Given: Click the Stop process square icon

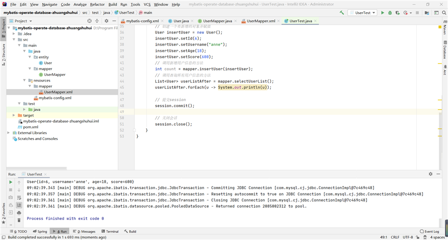Looking at the screenshot, I should click(x=417, y=13).
